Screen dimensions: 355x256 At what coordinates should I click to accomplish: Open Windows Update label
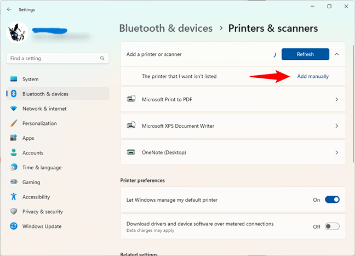(42, 226)
